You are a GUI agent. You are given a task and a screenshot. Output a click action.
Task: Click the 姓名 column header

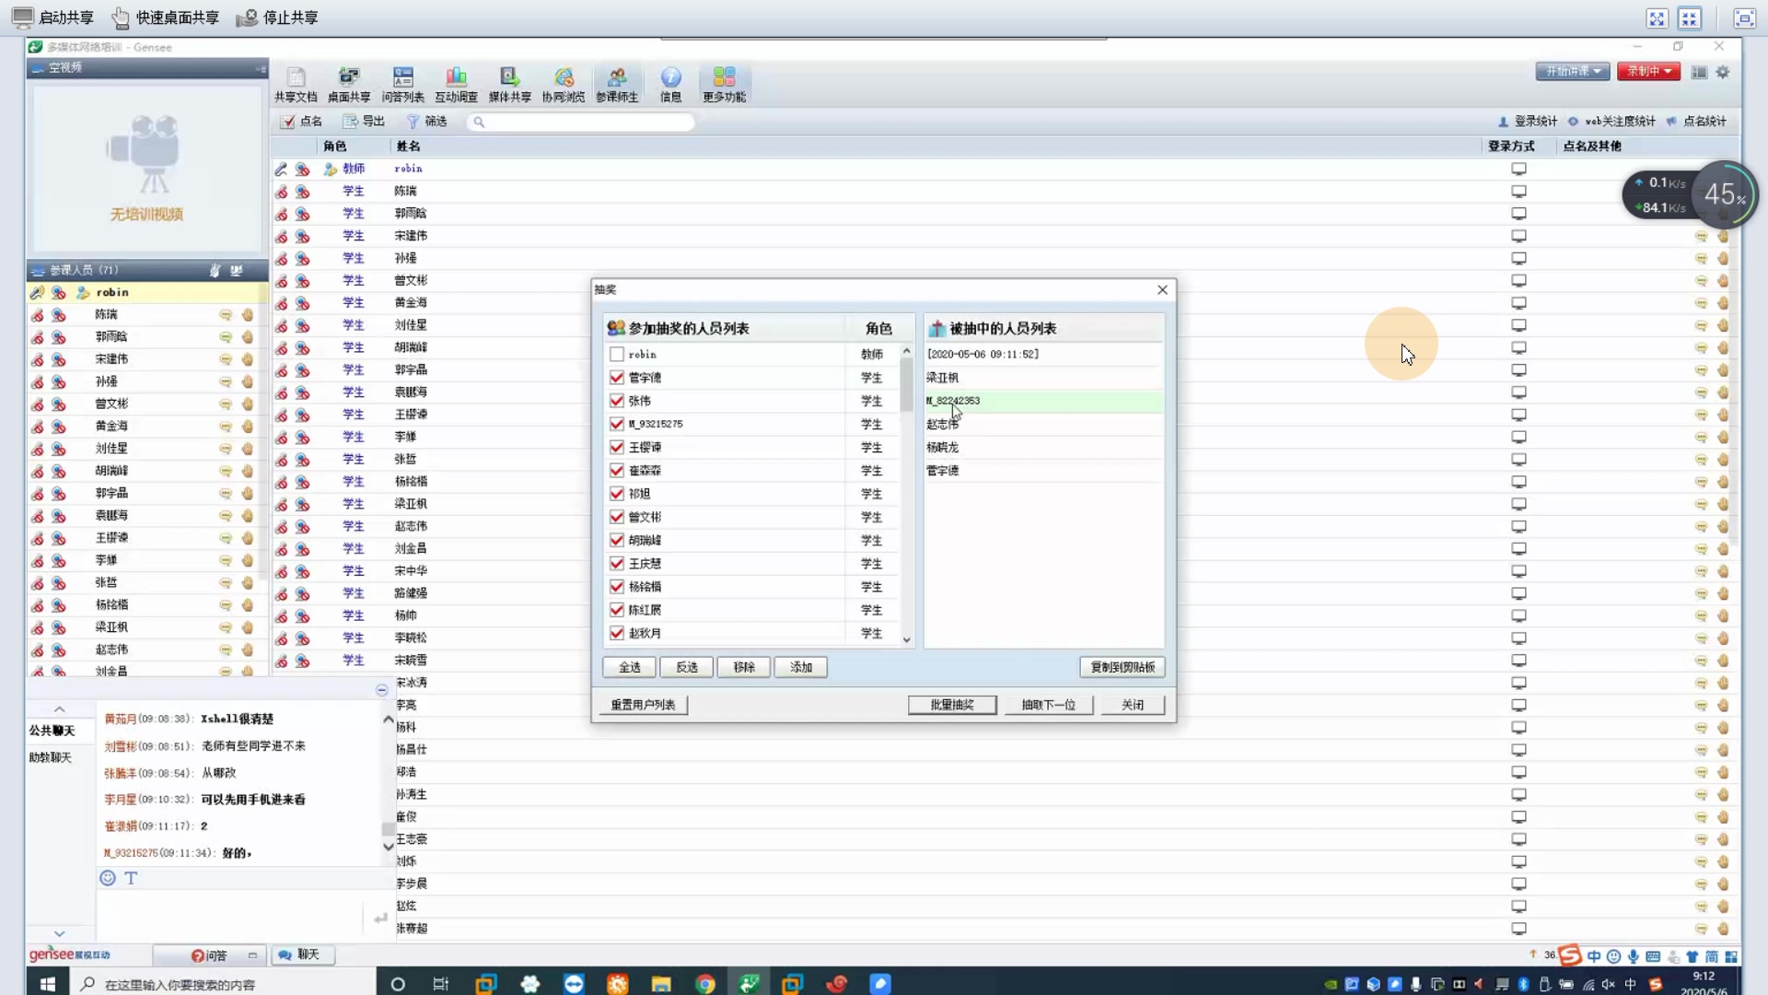coord(408,146)
